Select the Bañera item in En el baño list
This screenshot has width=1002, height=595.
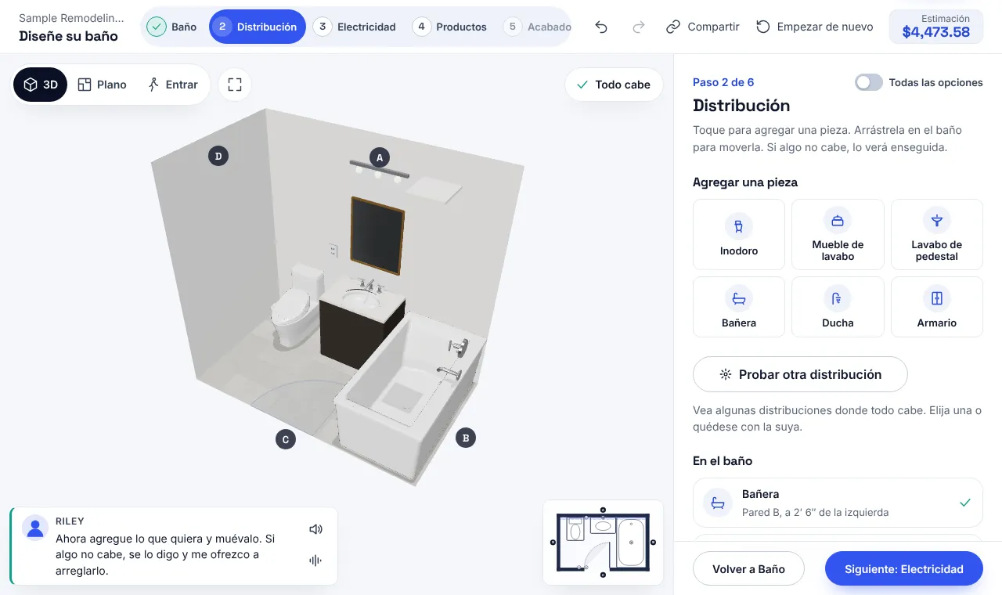click(838, 503)
